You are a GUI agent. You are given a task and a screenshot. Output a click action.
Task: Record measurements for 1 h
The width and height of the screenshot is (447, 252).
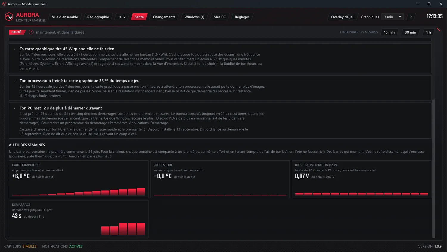428,32
